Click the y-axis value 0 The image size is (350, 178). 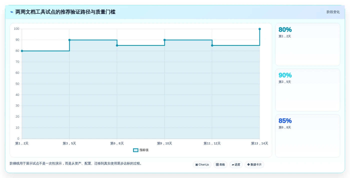pos(18,139)
